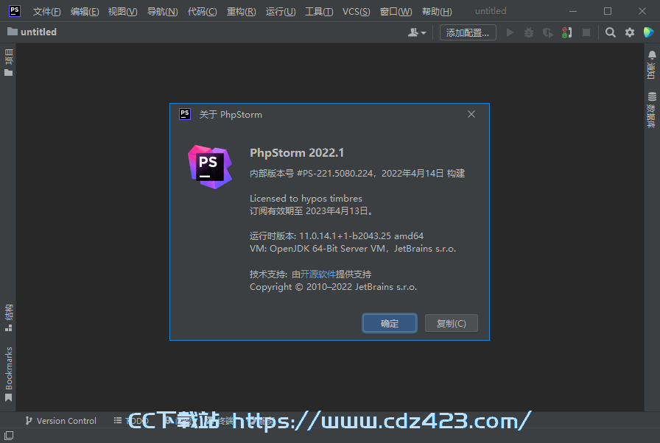This screenshot has height=443, width=660.
Task: Click the build number #PS-221.5080.224 text
Action: click(334, 173)
